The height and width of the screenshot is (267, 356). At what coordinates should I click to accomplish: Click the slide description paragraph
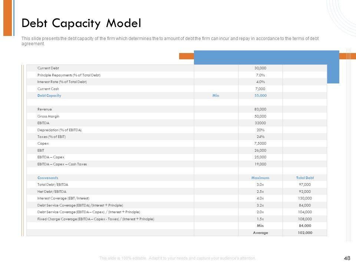tap(170, 41)
